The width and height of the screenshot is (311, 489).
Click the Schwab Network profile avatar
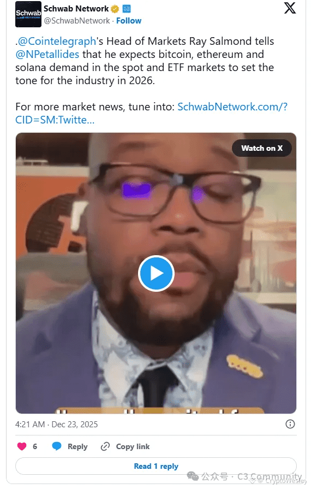point(28,14)
